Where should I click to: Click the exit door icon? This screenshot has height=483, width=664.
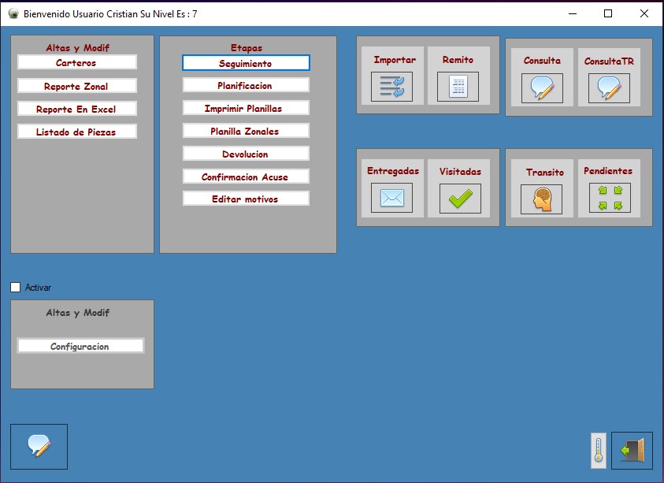[x=632, y=451]
